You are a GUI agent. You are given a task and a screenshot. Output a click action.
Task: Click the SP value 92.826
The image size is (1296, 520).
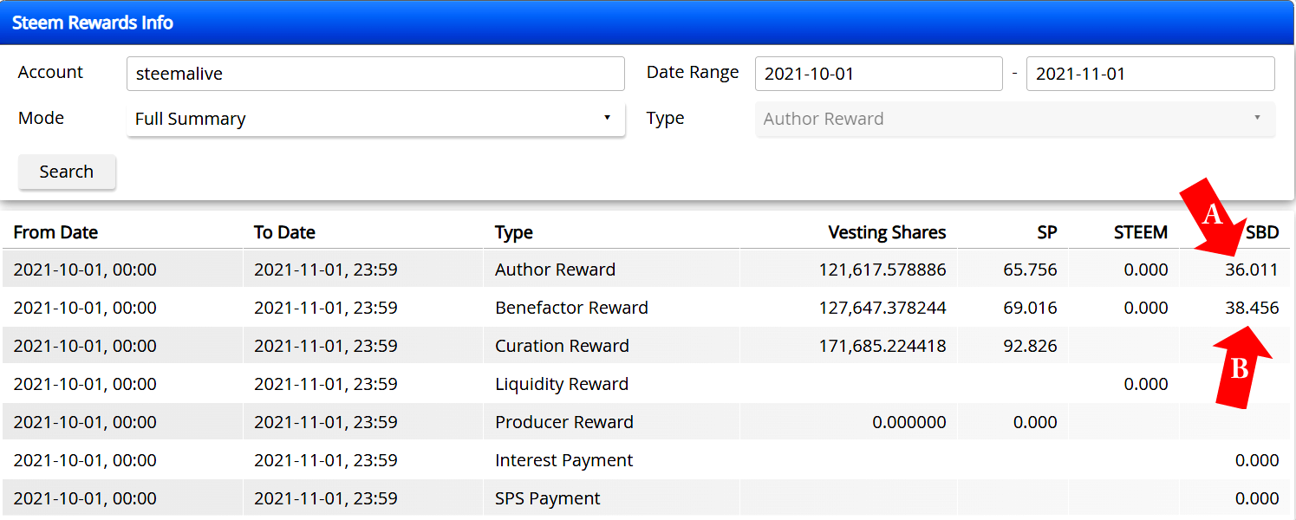point(1030,346)
